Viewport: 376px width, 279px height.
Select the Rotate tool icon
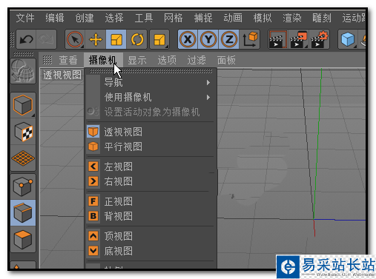tap(136, 39)
